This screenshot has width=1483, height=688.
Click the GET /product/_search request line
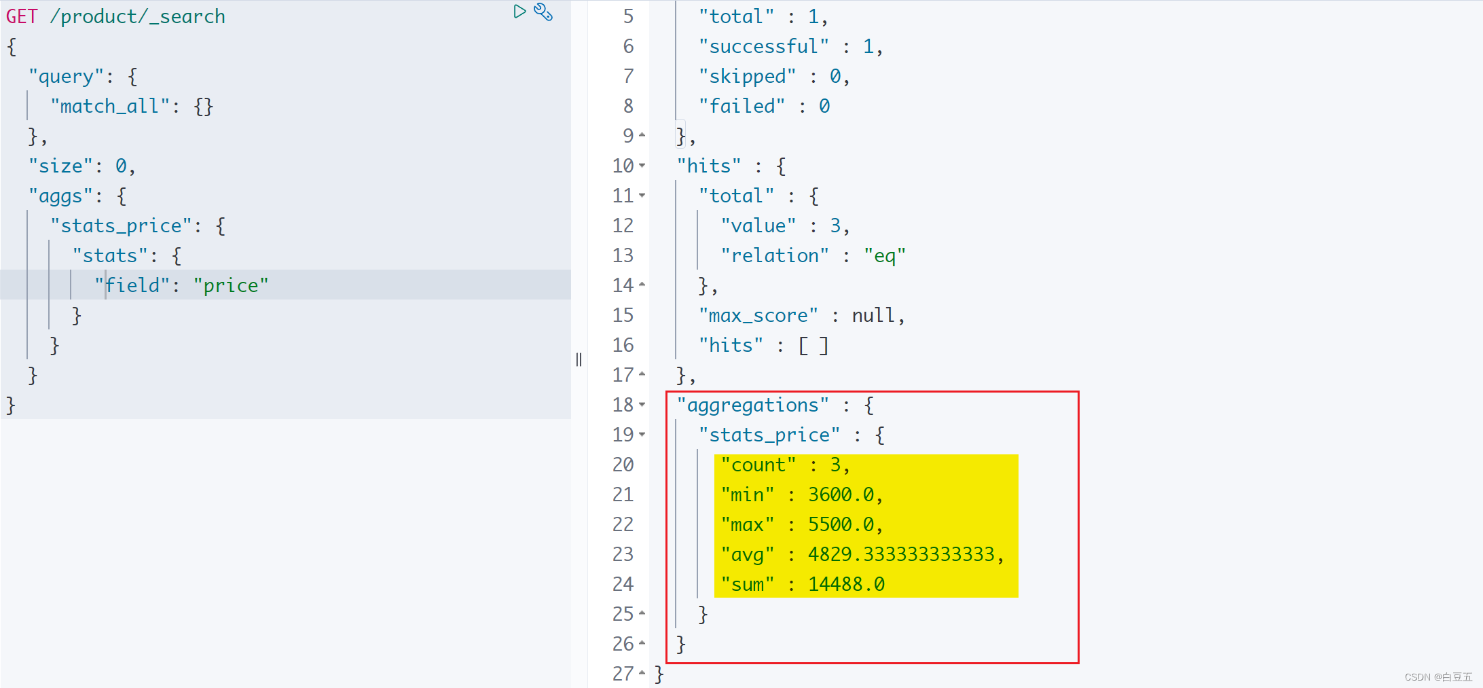tap(115, 16)
